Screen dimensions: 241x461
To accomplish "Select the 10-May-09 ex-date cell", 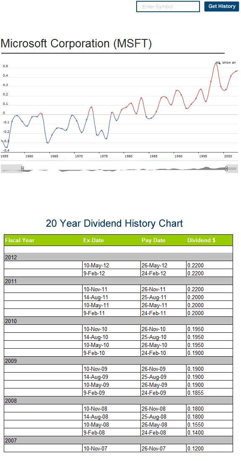I will click(111, 385).
